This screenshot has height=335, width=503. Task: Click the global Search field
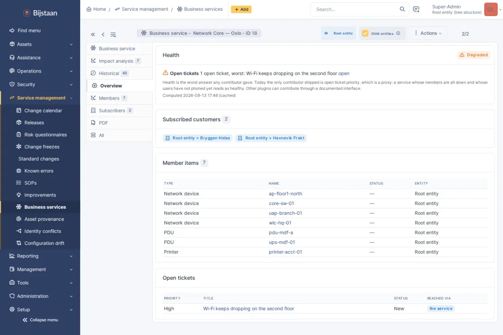click(360, 9)
